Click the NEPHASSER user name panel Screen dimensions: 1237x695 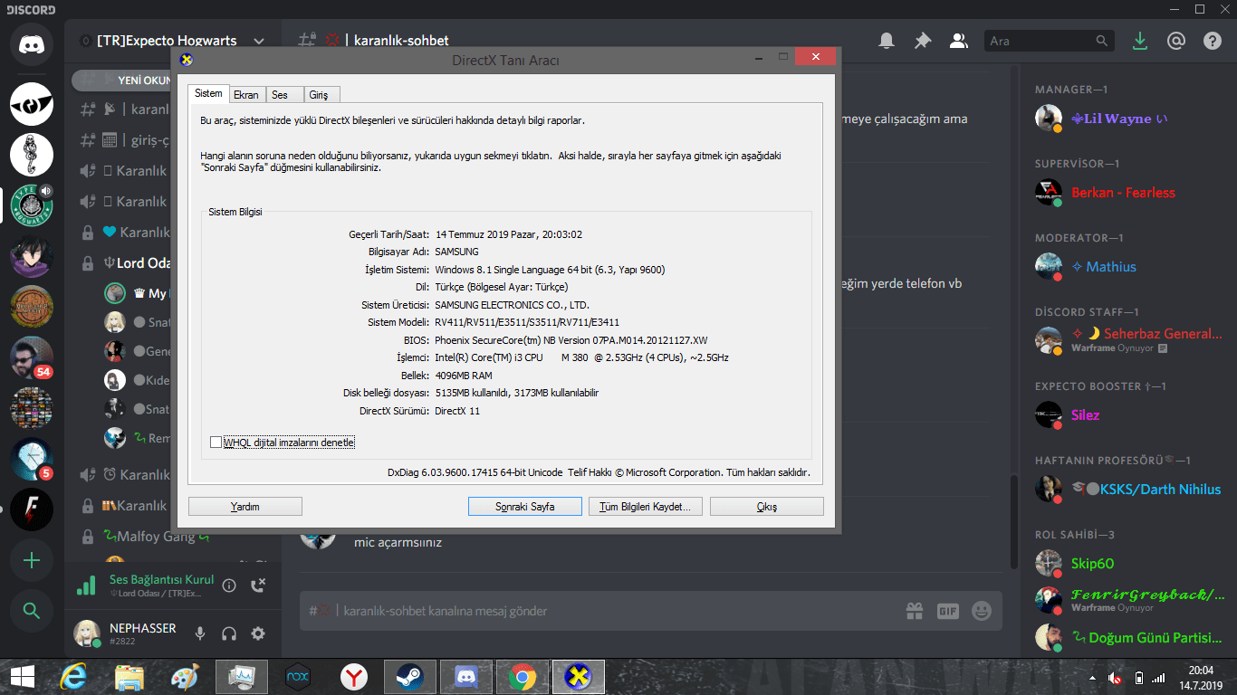(x=143, y=633)
